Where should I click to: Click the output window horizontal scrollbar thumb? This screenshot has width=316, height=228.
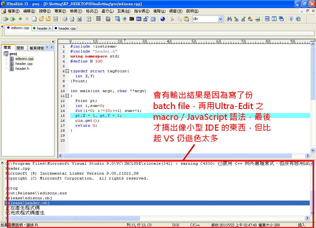(74, 218)
